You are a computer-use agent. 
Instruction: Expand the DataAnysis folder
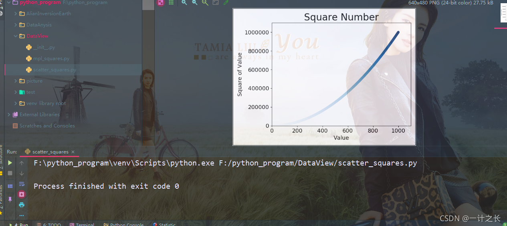click(16, 25)
